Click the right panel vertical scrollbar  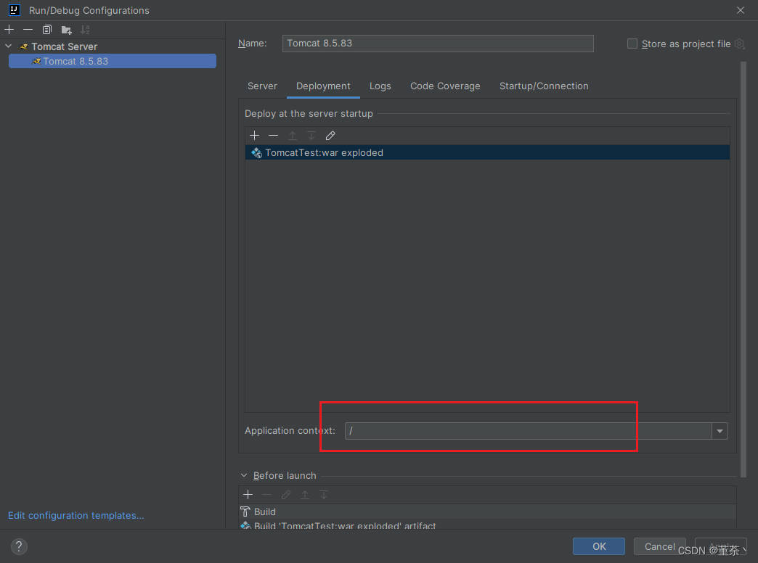point(743,268)
